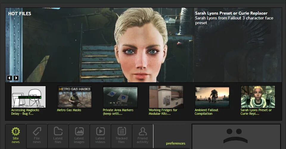This screenshot has height=149, width=286.
Task: Switch to the Latest videos tab
Action: (x=100, y=136)
